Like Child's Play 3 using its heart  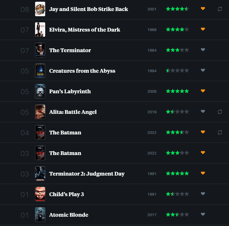point(203,194)
